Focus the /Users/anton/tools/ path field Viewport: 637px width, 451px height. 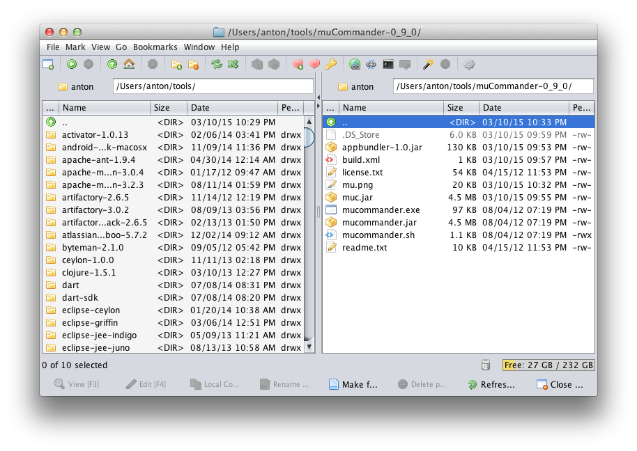tap(213, 86)
